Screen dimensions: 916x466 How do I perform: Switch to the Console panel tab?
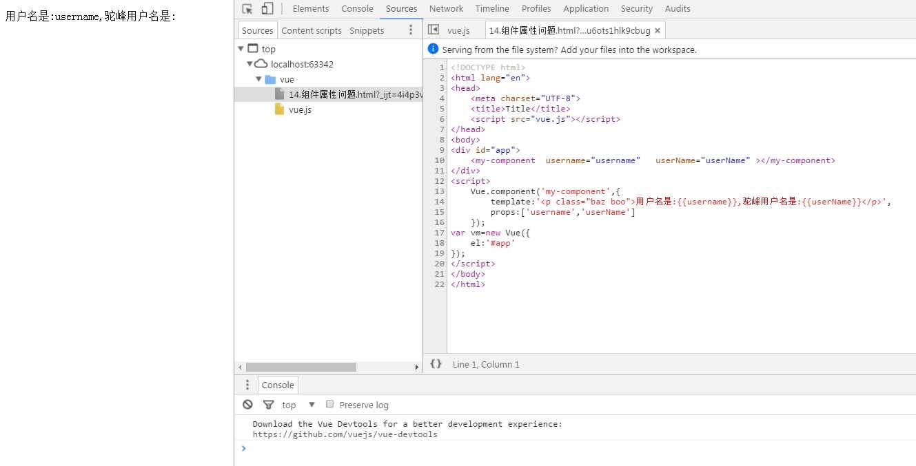click(357, 9)
